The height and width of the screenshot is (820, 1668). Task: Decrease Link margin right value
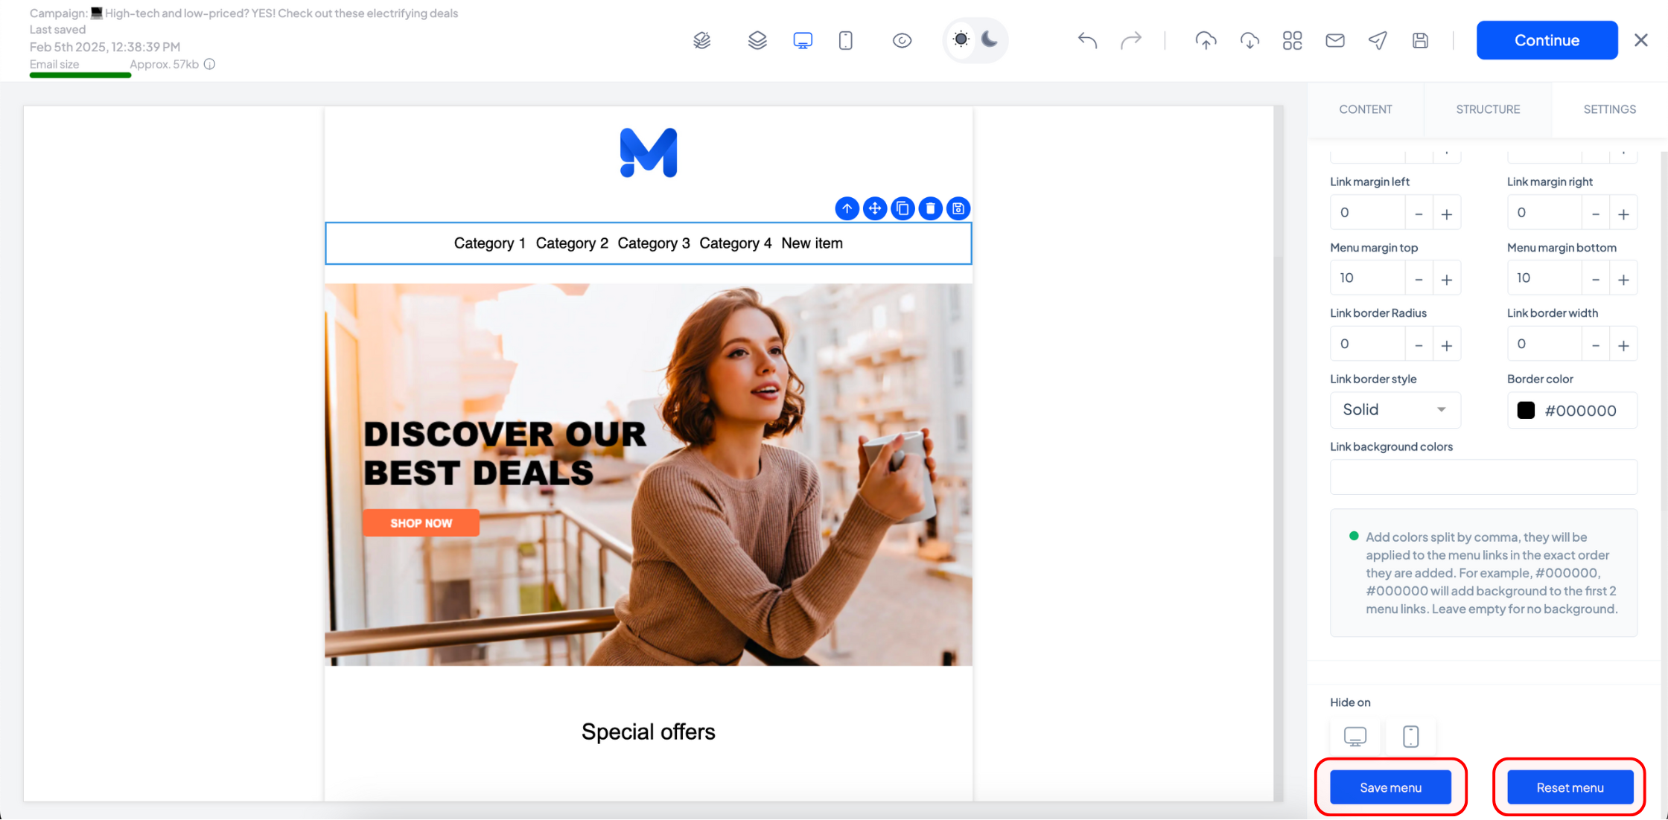[1596, 214]
